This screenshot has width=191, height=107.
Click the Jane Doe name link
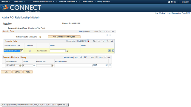click(x=7, y=23)
